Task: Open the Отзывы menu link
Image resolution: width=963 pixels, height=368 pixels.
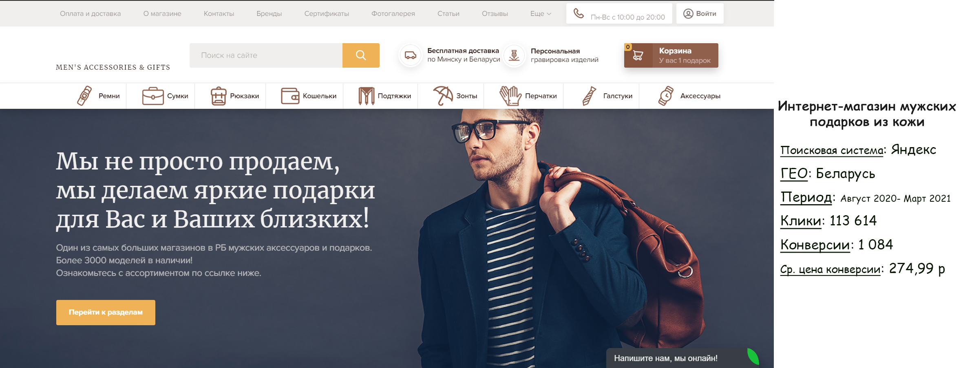Action: point(495,13)
